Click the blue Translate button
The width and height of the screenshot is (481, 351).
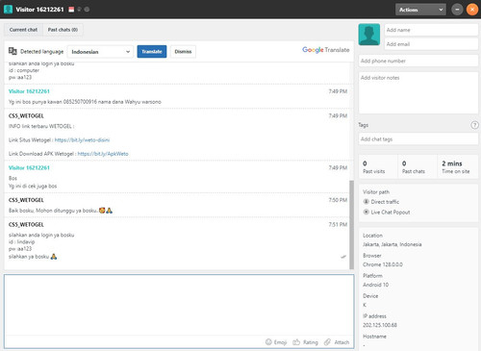[x=152, y=51]
